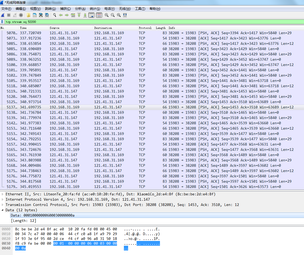304x255 pixels.
Task: Click go to specified packet icon
Action: coord(73,15)
